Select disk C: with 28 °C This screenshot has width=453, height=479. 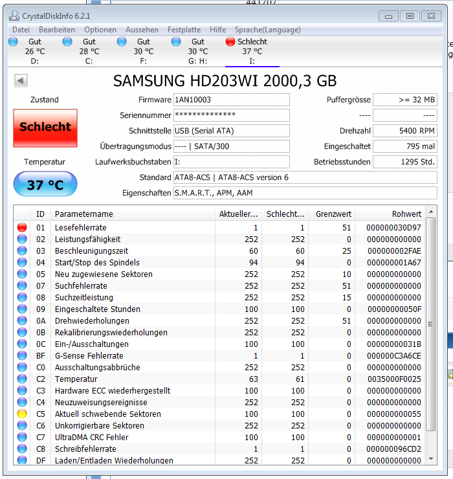[89, 51]
